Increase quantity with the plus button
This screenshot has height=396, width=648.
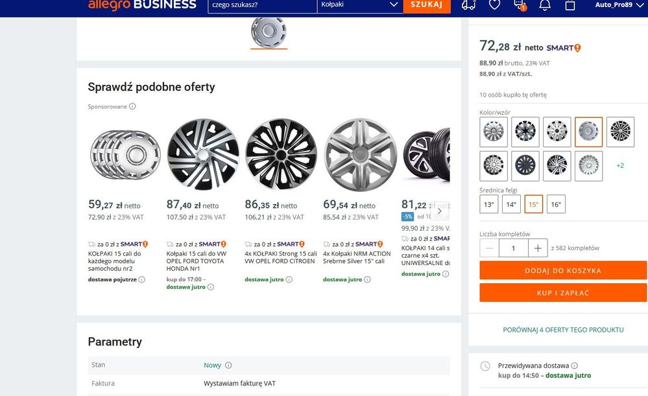click(x=537, y=248)
